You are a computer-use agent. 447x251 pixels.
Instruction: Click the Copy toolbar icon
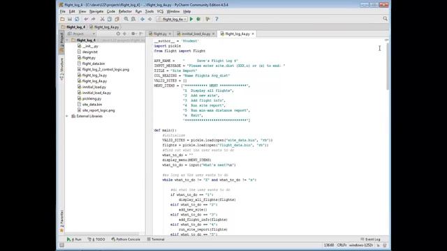(110, 19)
